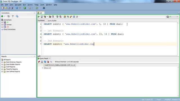This screenshot has width=180, height=101.
Task: Click the funnel Filter icon in Connections panel
Action: 13,16
